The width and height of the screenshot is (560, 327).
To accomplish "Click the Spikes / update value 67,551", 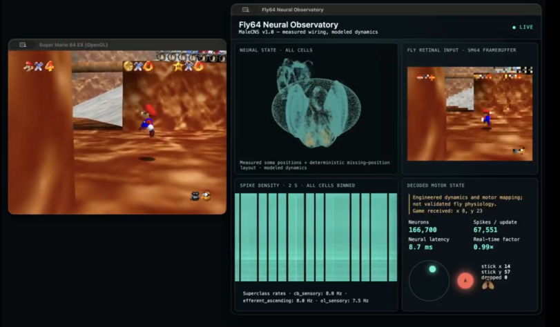I will tap(485, 230).
